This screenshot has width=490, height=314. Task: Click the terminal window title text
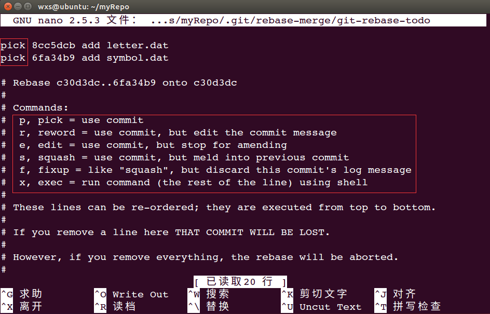84,7
